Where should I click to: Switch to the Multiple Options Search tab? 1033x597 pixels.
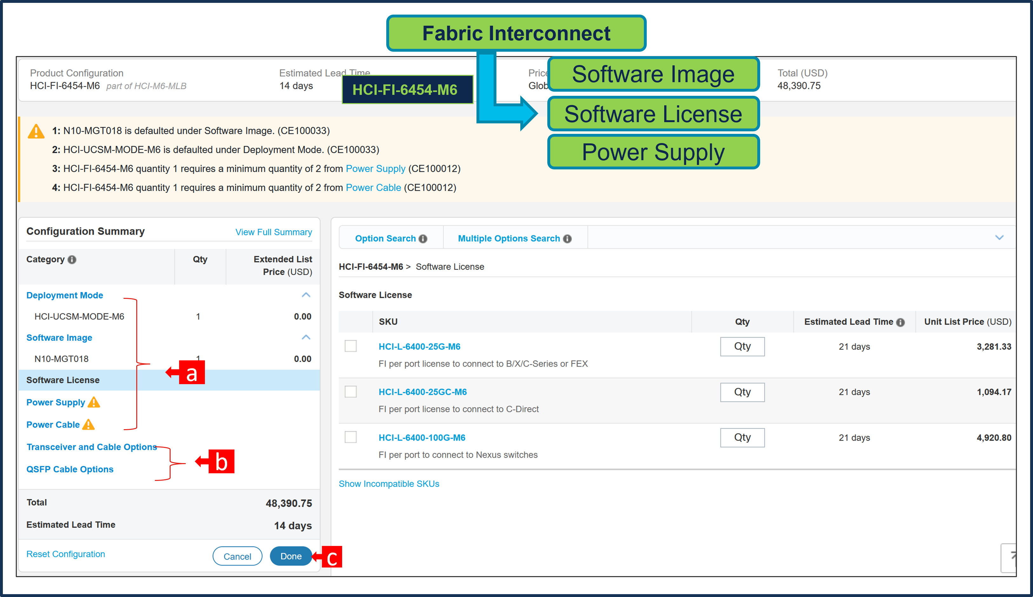tap(515, 238)
